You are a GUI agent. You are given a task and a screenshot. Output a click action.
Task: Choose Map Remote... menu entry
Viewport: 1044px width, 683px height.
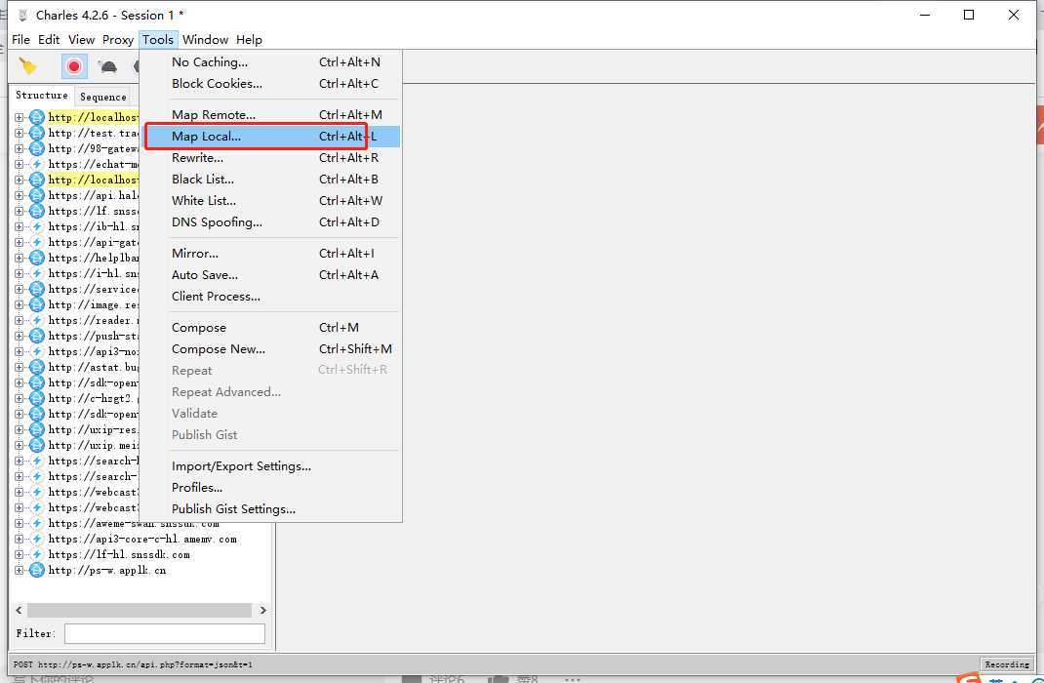pyautogui.click(x=271, y=115)
